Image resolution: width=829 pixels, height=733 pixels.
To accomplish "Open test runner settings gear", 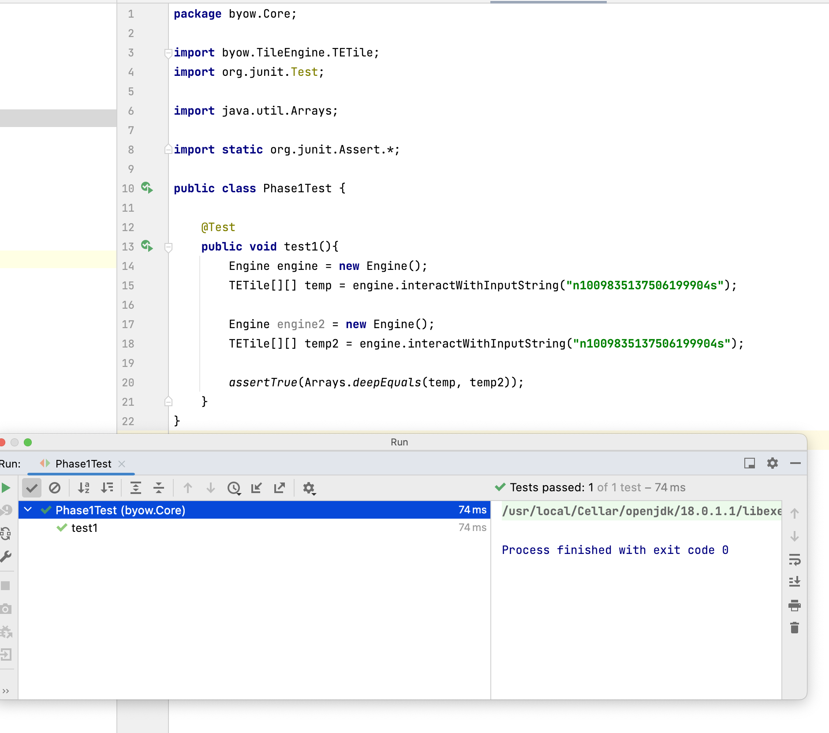I will pyautogui.click(x=309, y=488).
